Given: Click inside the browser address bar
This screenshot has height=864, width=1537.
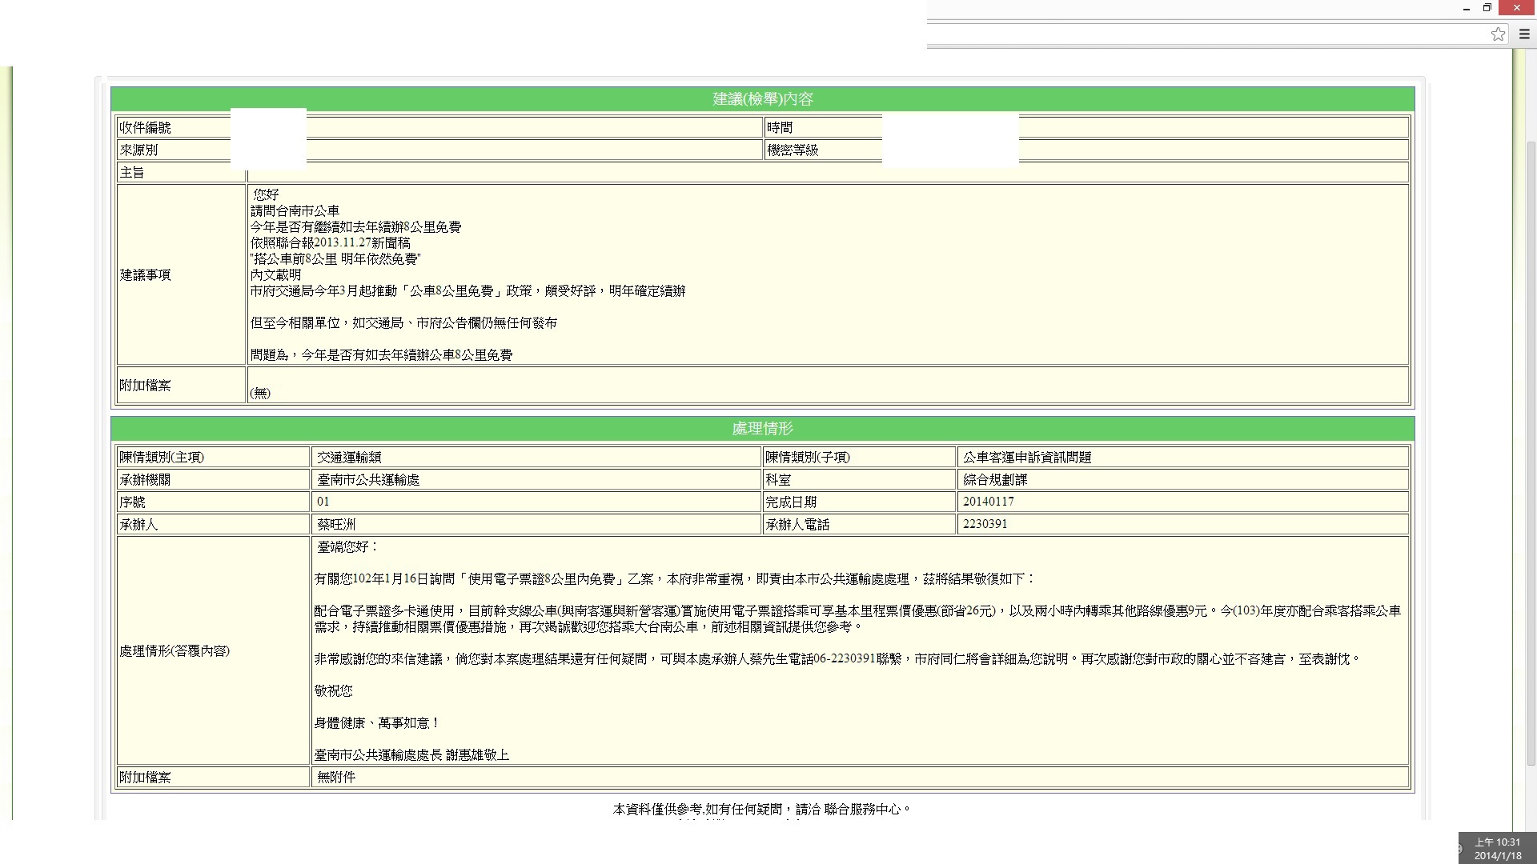Looking at the screenshot, I should point(1201,34).
